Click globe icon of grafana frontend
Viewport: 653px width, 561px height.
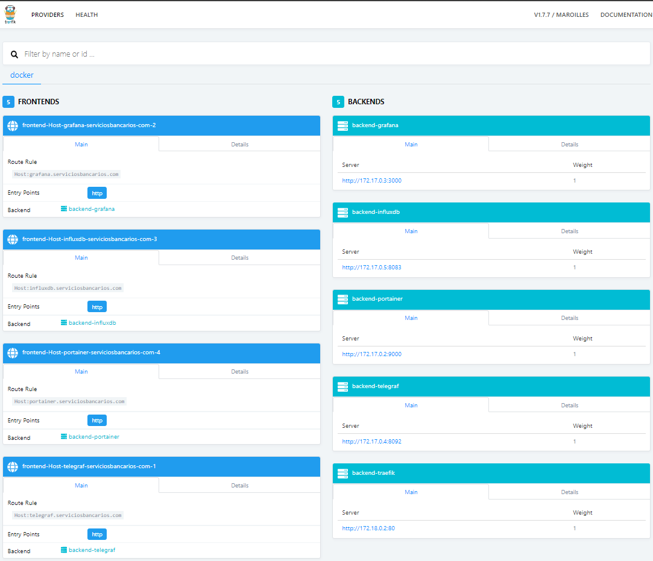[13, 126]
